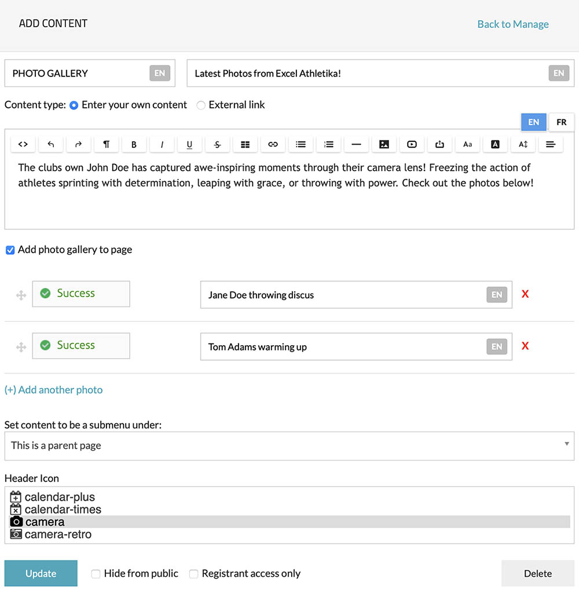Insert a table in the editor
The height and width of the screenshot is (589, 579).
click(245, 144)
